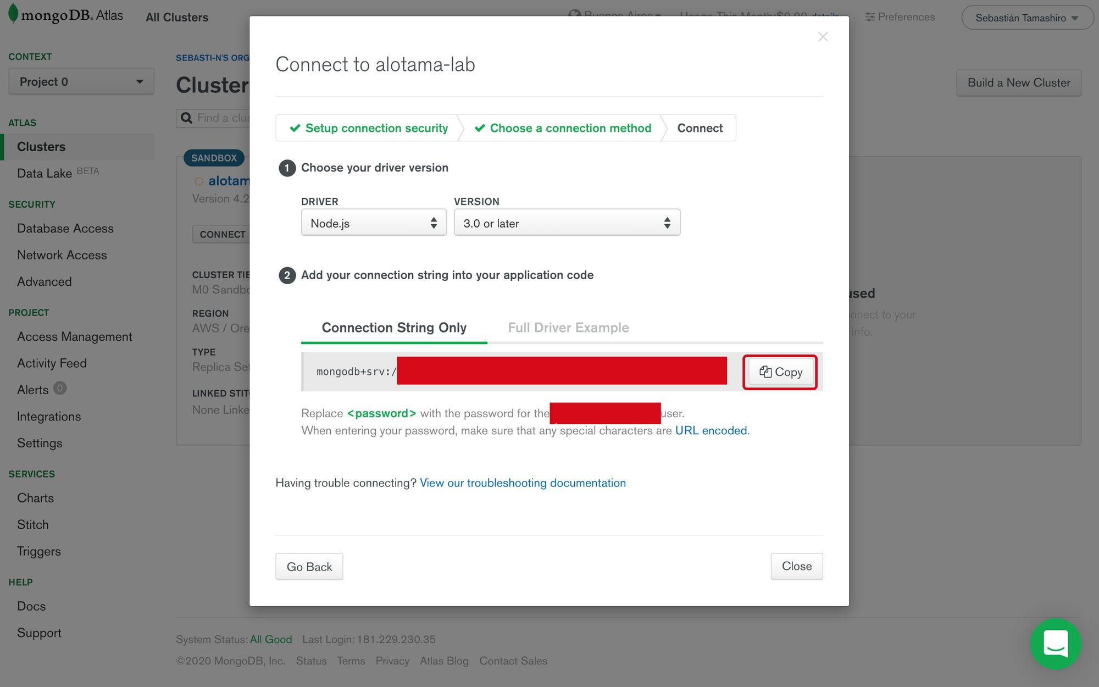Close the Connect dialog with X

[823, 37]
